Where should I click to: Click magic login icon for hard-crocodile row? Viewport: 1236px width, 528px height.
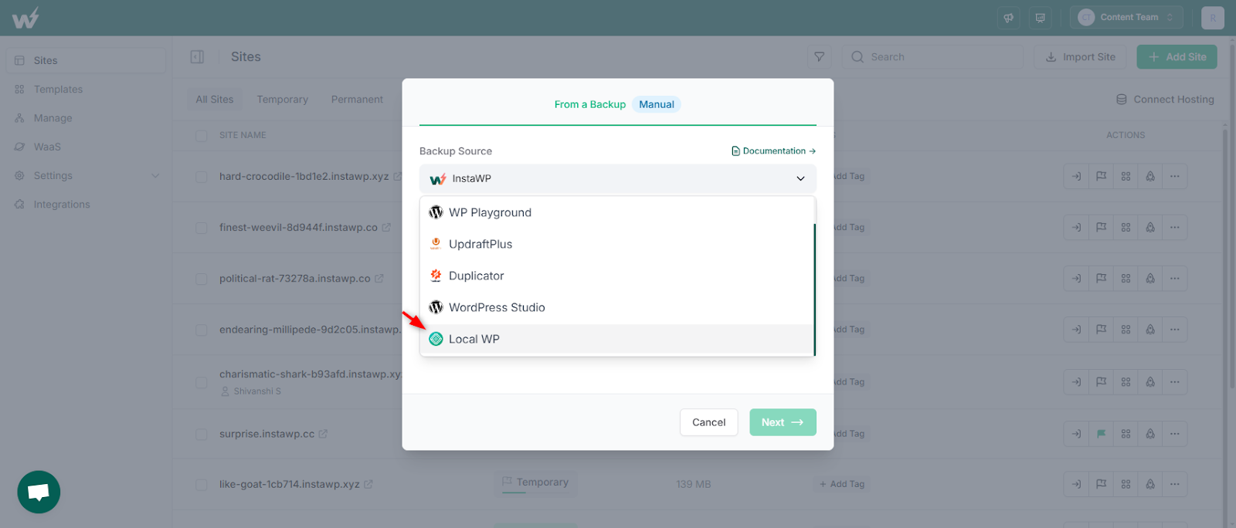coord(1076,176)
